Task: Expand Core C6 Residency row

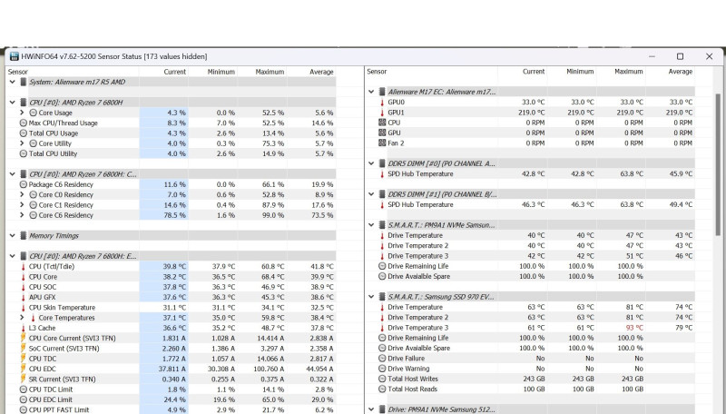Action: [22, 215]
